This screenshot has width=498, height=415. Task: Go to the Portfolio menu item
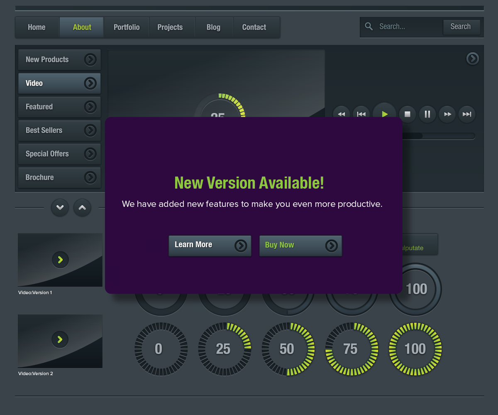[x=127, y=27]
